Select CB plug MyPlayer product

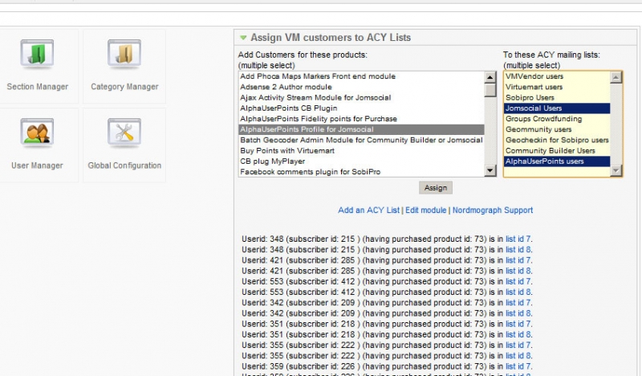[361, 161]
